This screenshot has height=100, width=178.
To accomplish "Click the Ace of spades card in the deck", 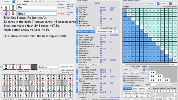I will coord(4,77).
